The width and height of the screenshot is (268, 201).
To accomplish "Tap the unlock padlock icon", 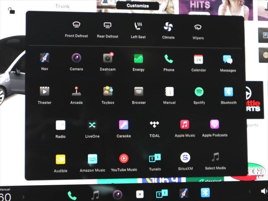I will 11,10.
